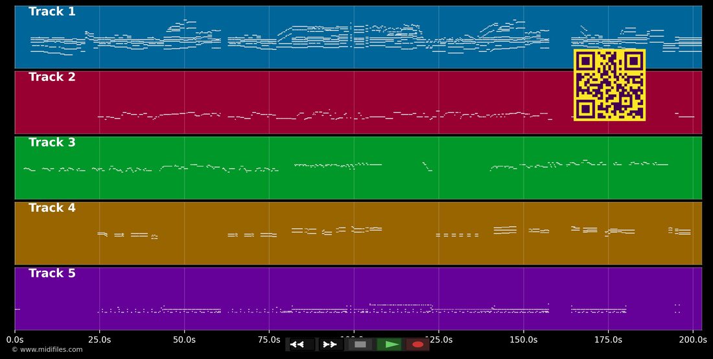
Task: Click the 25.0s mark on time axis
Action: point(100,340)
